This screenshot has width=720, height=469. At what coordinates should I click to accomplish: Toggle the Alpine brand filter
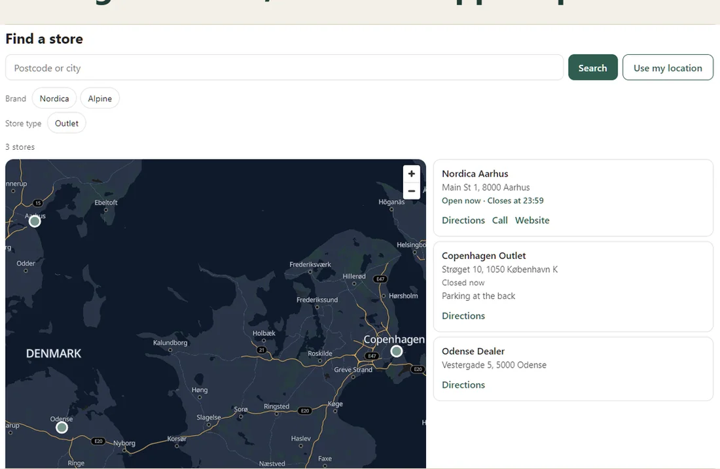point(99,98)
